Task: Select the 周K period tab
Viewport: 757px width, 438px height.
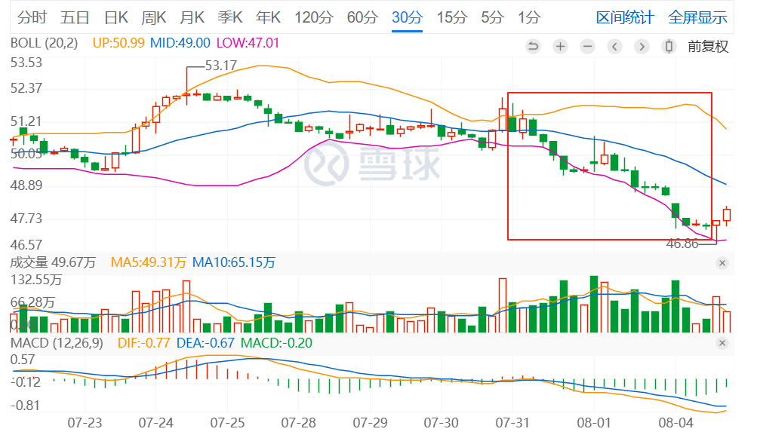Action: point(153,18)
